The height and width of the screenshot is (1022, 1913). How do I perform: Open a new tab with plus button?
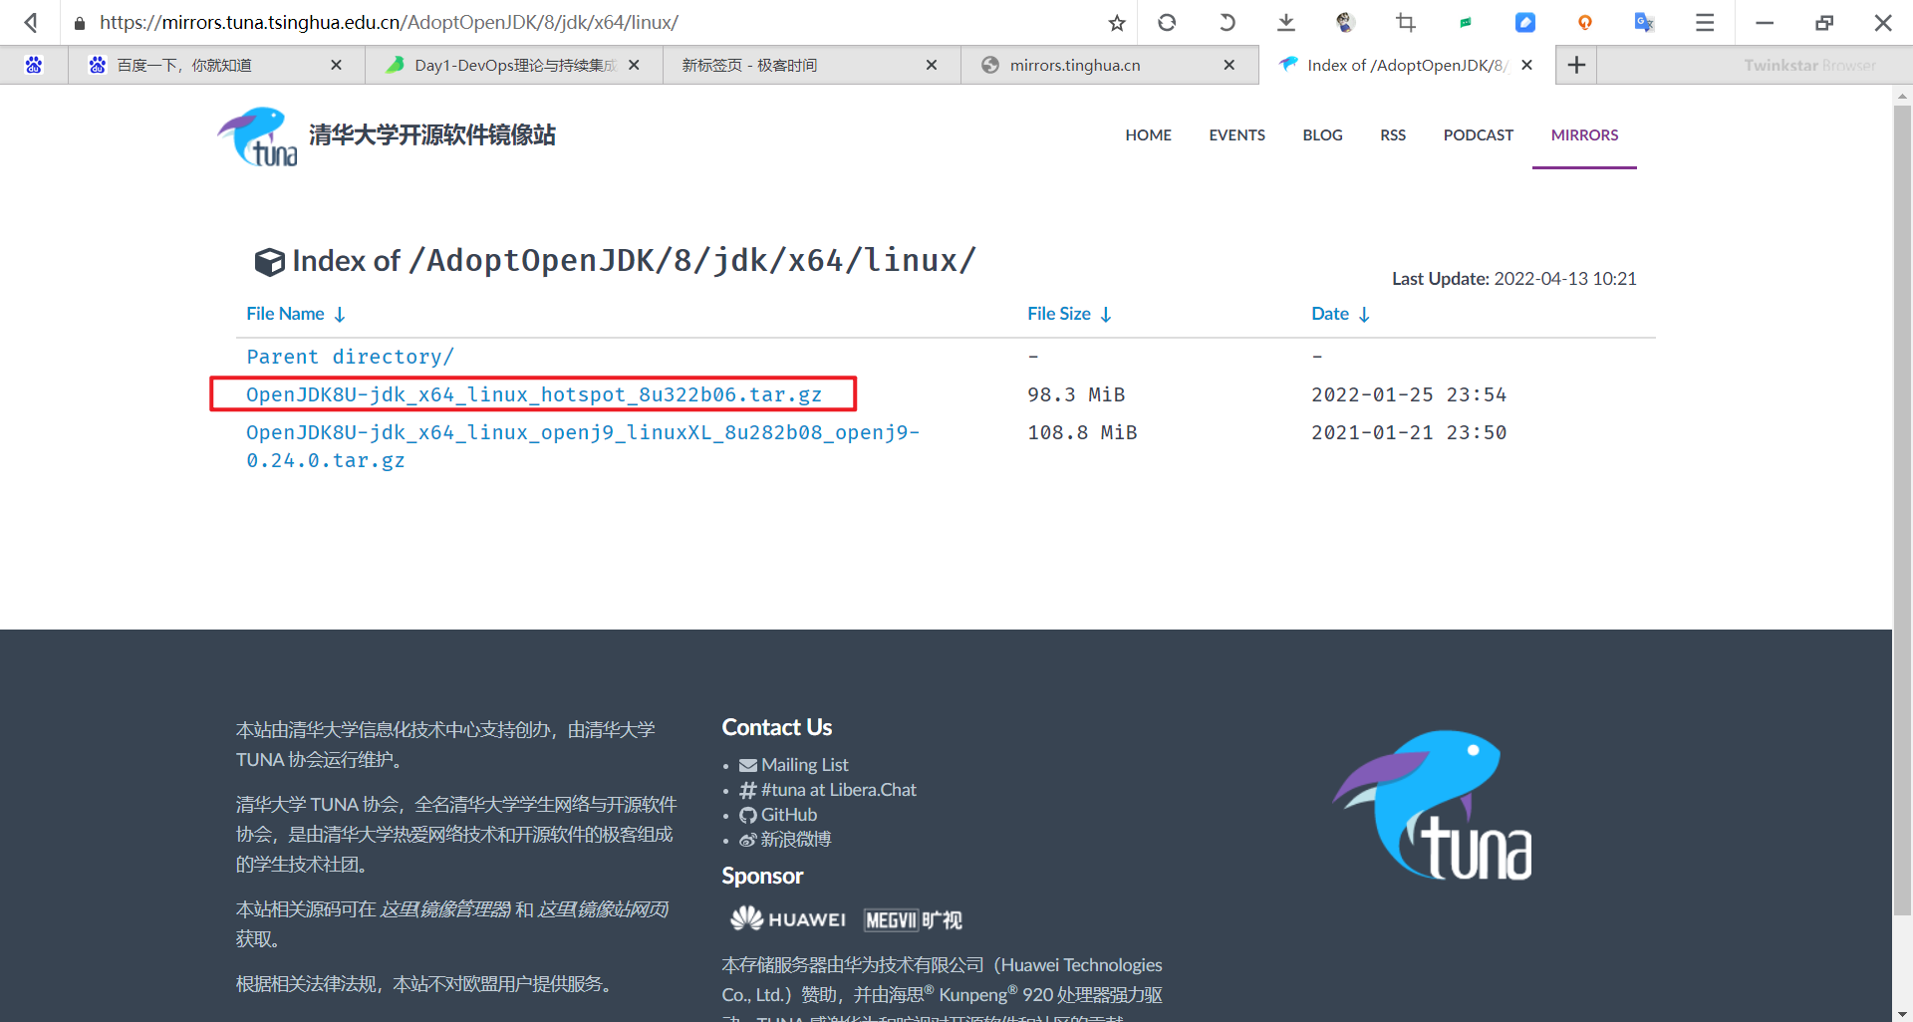tap(1576, 65)
